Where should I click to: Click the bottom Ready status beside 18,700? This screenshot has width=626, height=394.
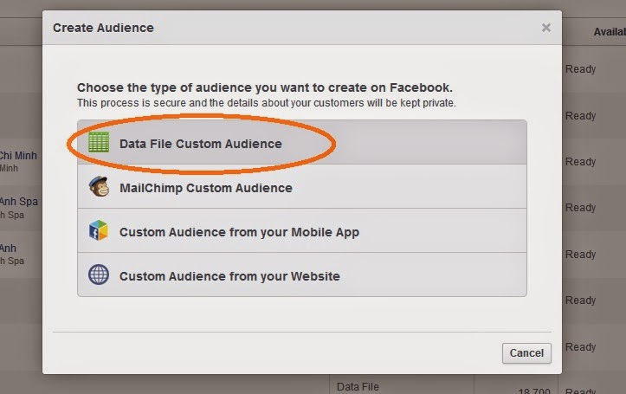coord(580,391)
